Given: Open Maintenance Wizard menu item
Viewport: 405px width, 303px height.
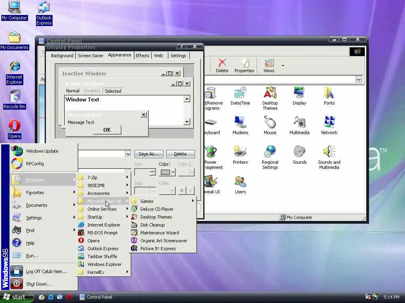Looking at the screenshot, I should 163,233.
